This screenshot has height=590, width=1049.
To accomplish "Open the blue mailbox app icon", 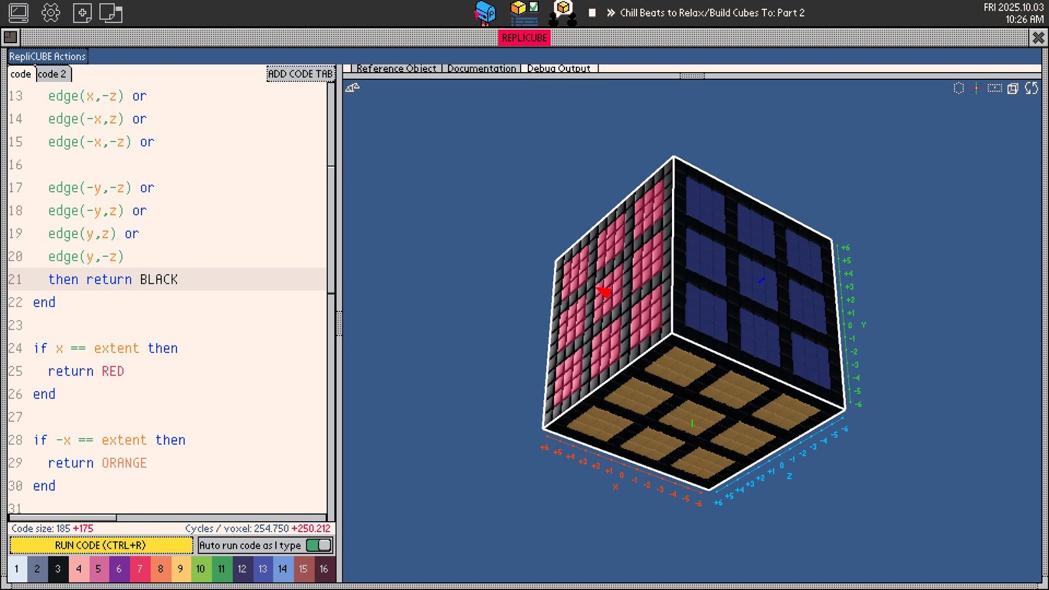I will click(x=485, y=12).
